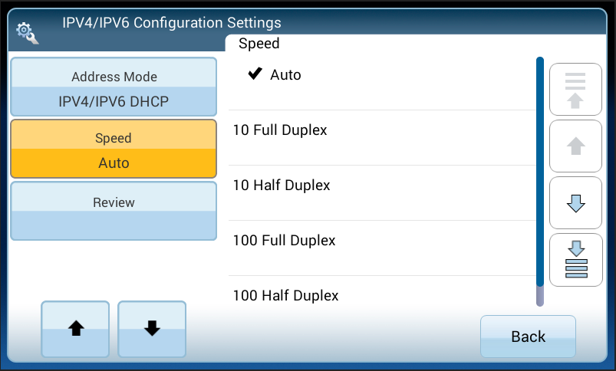
Task: Pick the 100 Half Duplex option
Action: (285, 295)
